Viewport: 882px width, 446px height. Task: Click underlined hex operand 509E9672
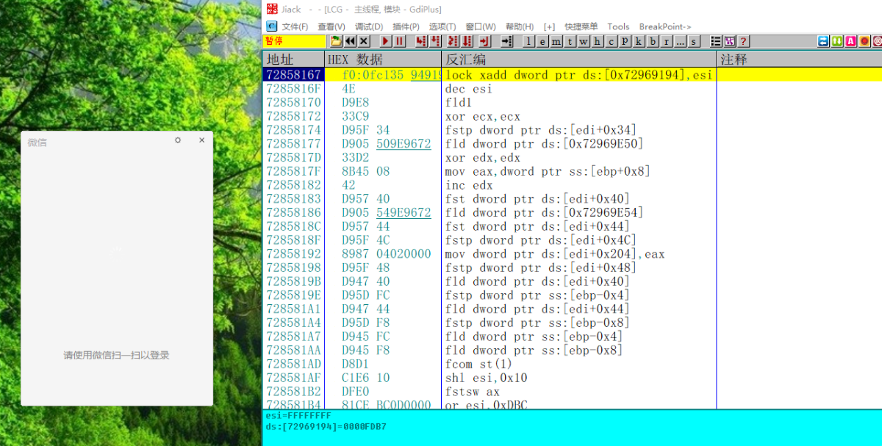[404, 144]
